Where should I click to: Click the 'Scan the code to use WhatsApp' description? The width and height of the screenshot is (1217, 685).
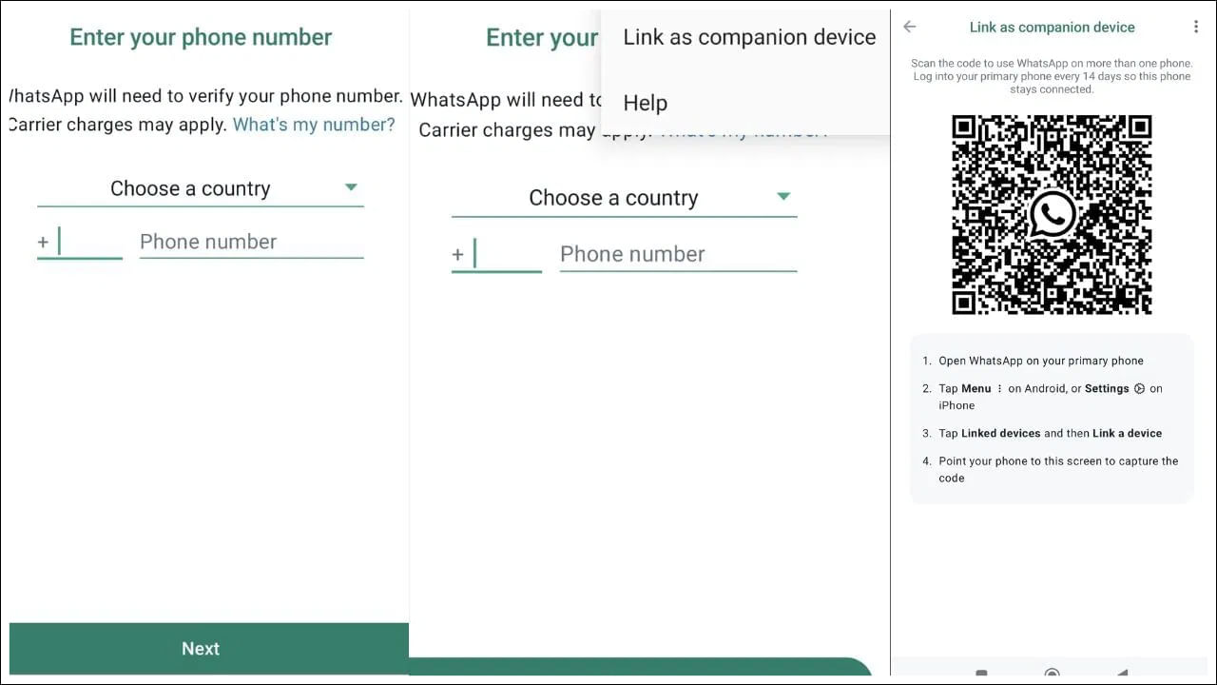click(1052, 76)
